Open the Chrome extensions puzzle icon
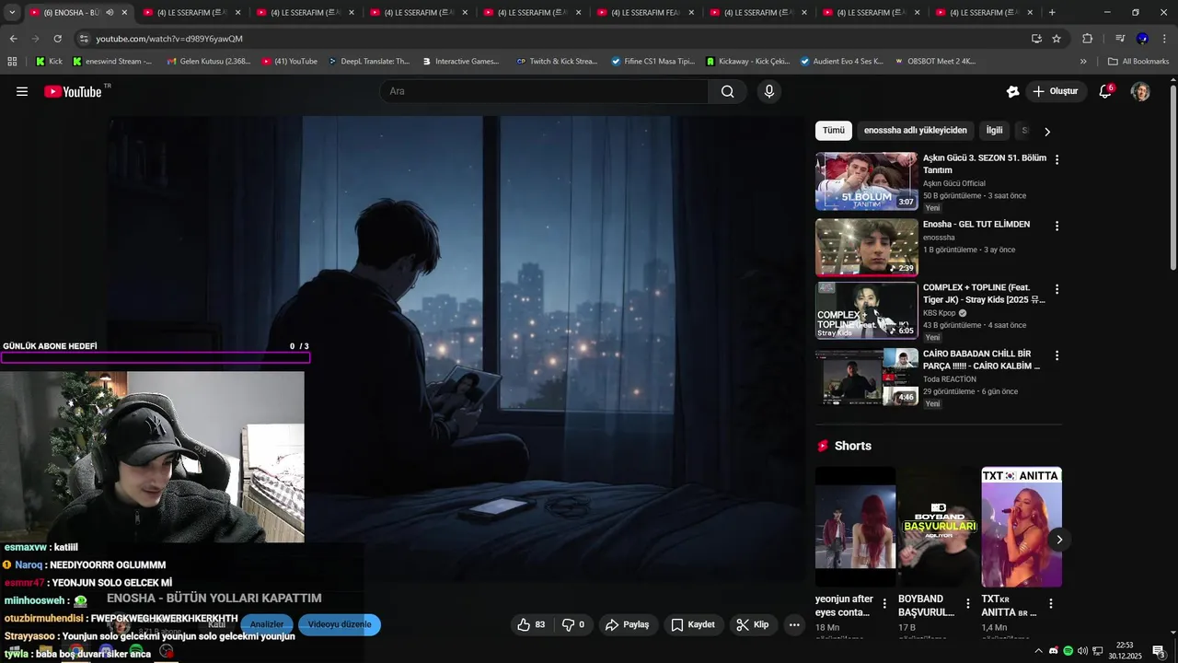The height and width of the screenshot is (663, 1178). [1087, 39]
